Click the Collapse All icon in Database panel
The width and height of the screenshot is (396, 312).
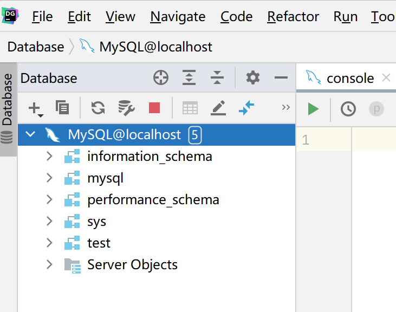[x=217, y=78]
